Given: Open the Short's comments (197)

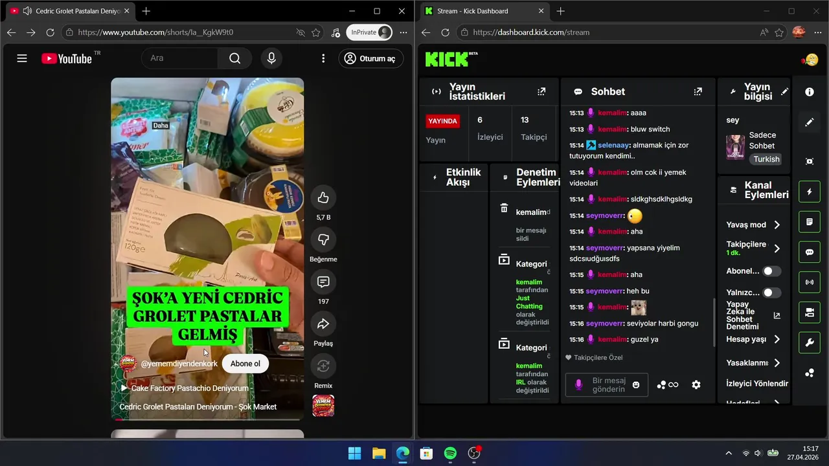Looking at the screenshot, I should [323, 282].
